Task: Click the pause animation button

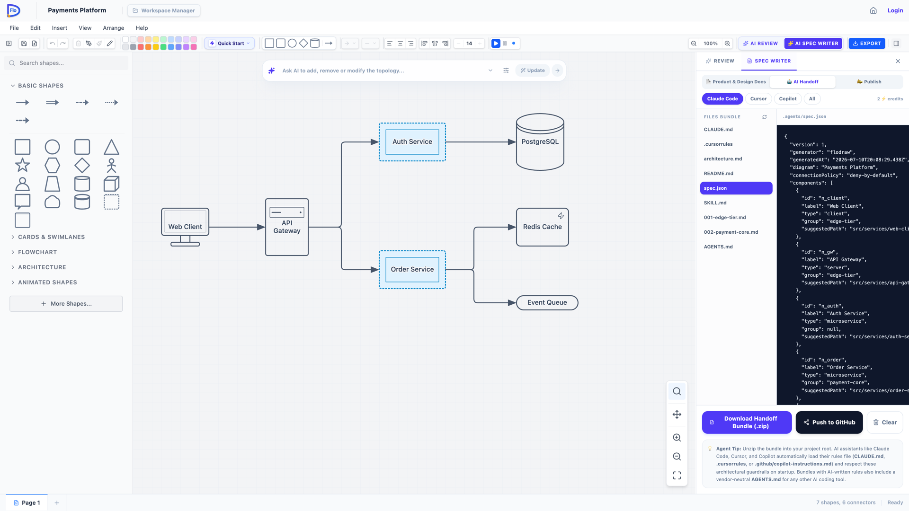Action: [505, 44]
